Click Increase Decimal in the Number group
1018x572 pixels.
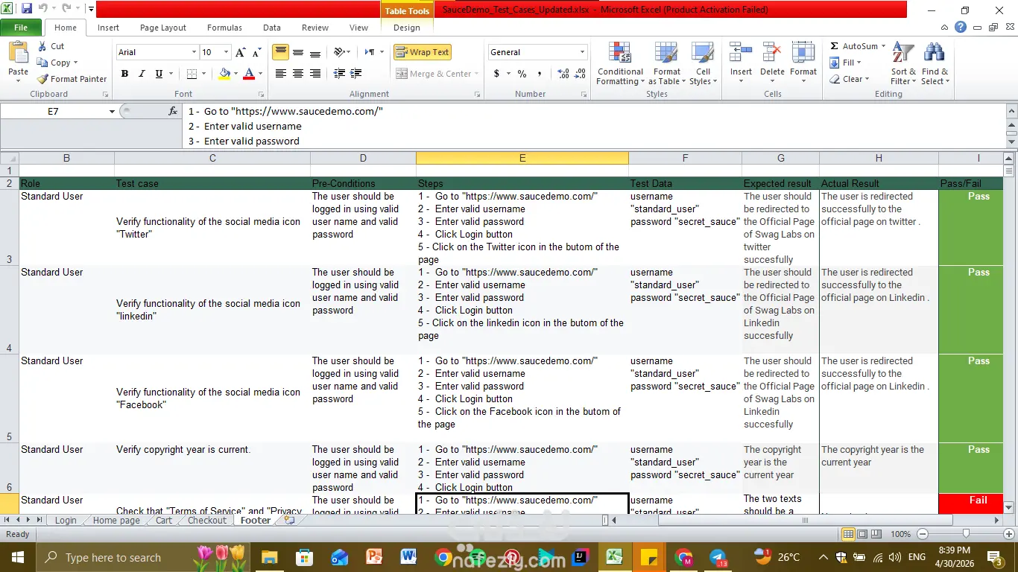[x=563, y=74]
